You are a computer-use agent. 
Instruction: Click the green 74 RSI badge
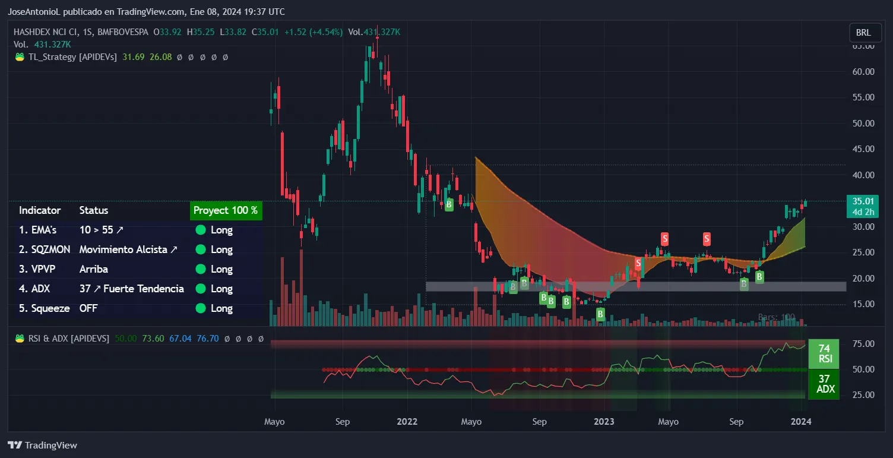point(824,353)
